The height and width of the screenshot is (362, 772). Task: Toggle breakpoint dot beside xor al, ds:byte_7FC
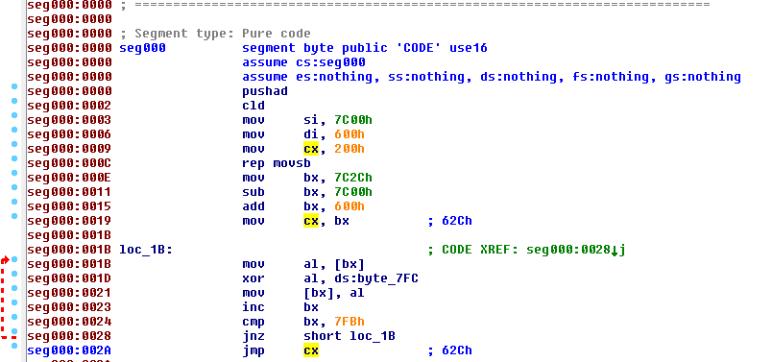(x=14, y=274)
